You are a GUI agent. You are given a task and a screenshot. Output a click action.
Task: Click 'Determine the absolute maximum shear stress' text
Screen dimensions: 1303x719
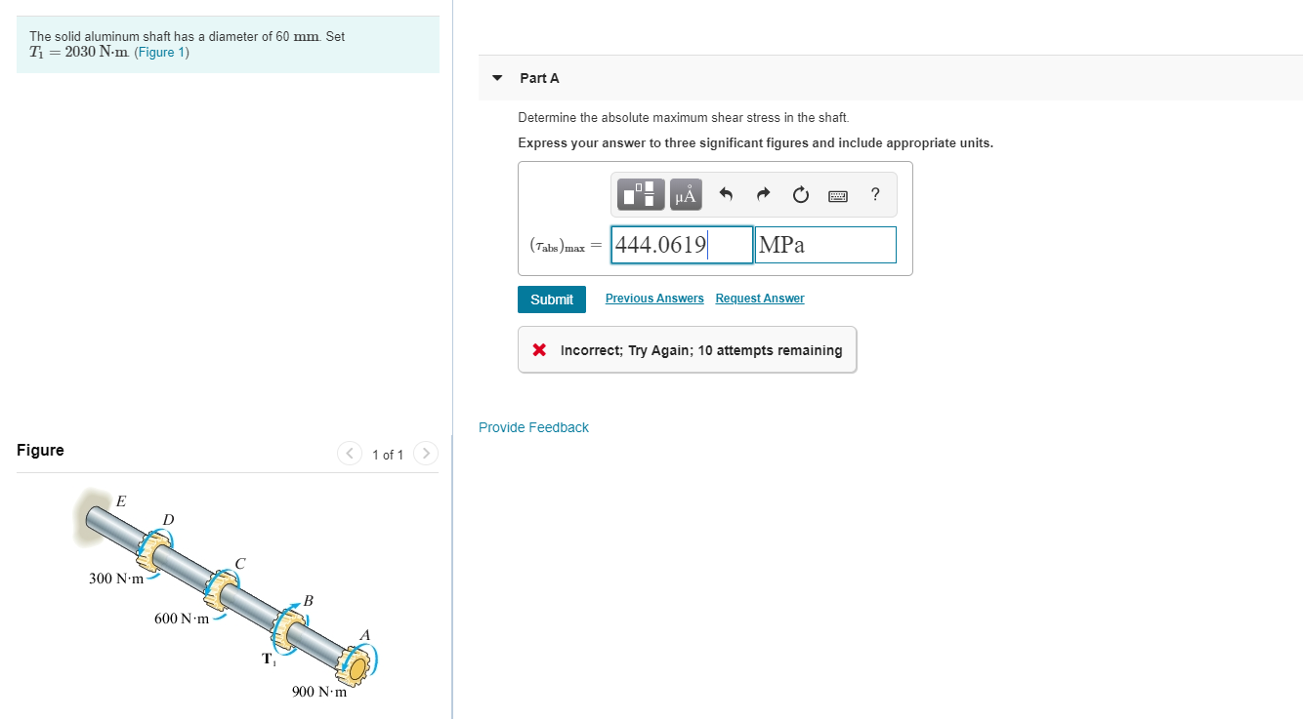684,118
